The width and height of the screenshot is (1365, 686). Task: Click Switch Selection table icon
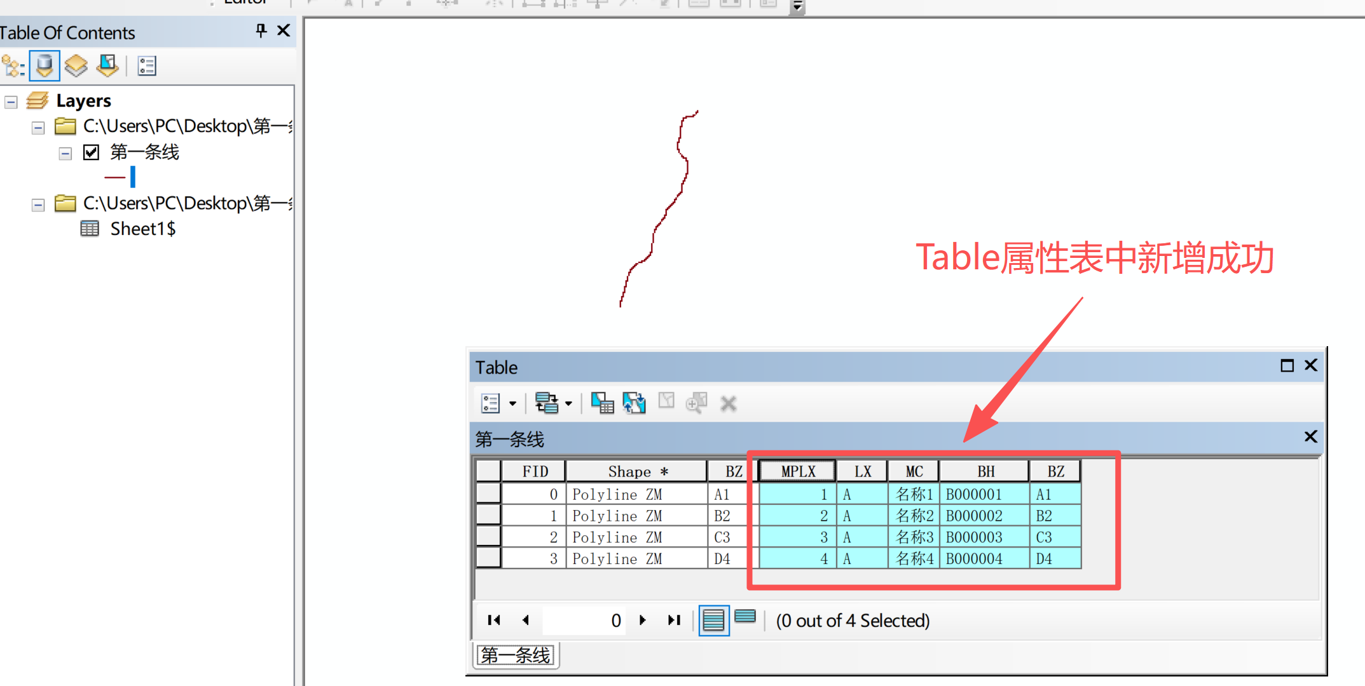point(634,403)
